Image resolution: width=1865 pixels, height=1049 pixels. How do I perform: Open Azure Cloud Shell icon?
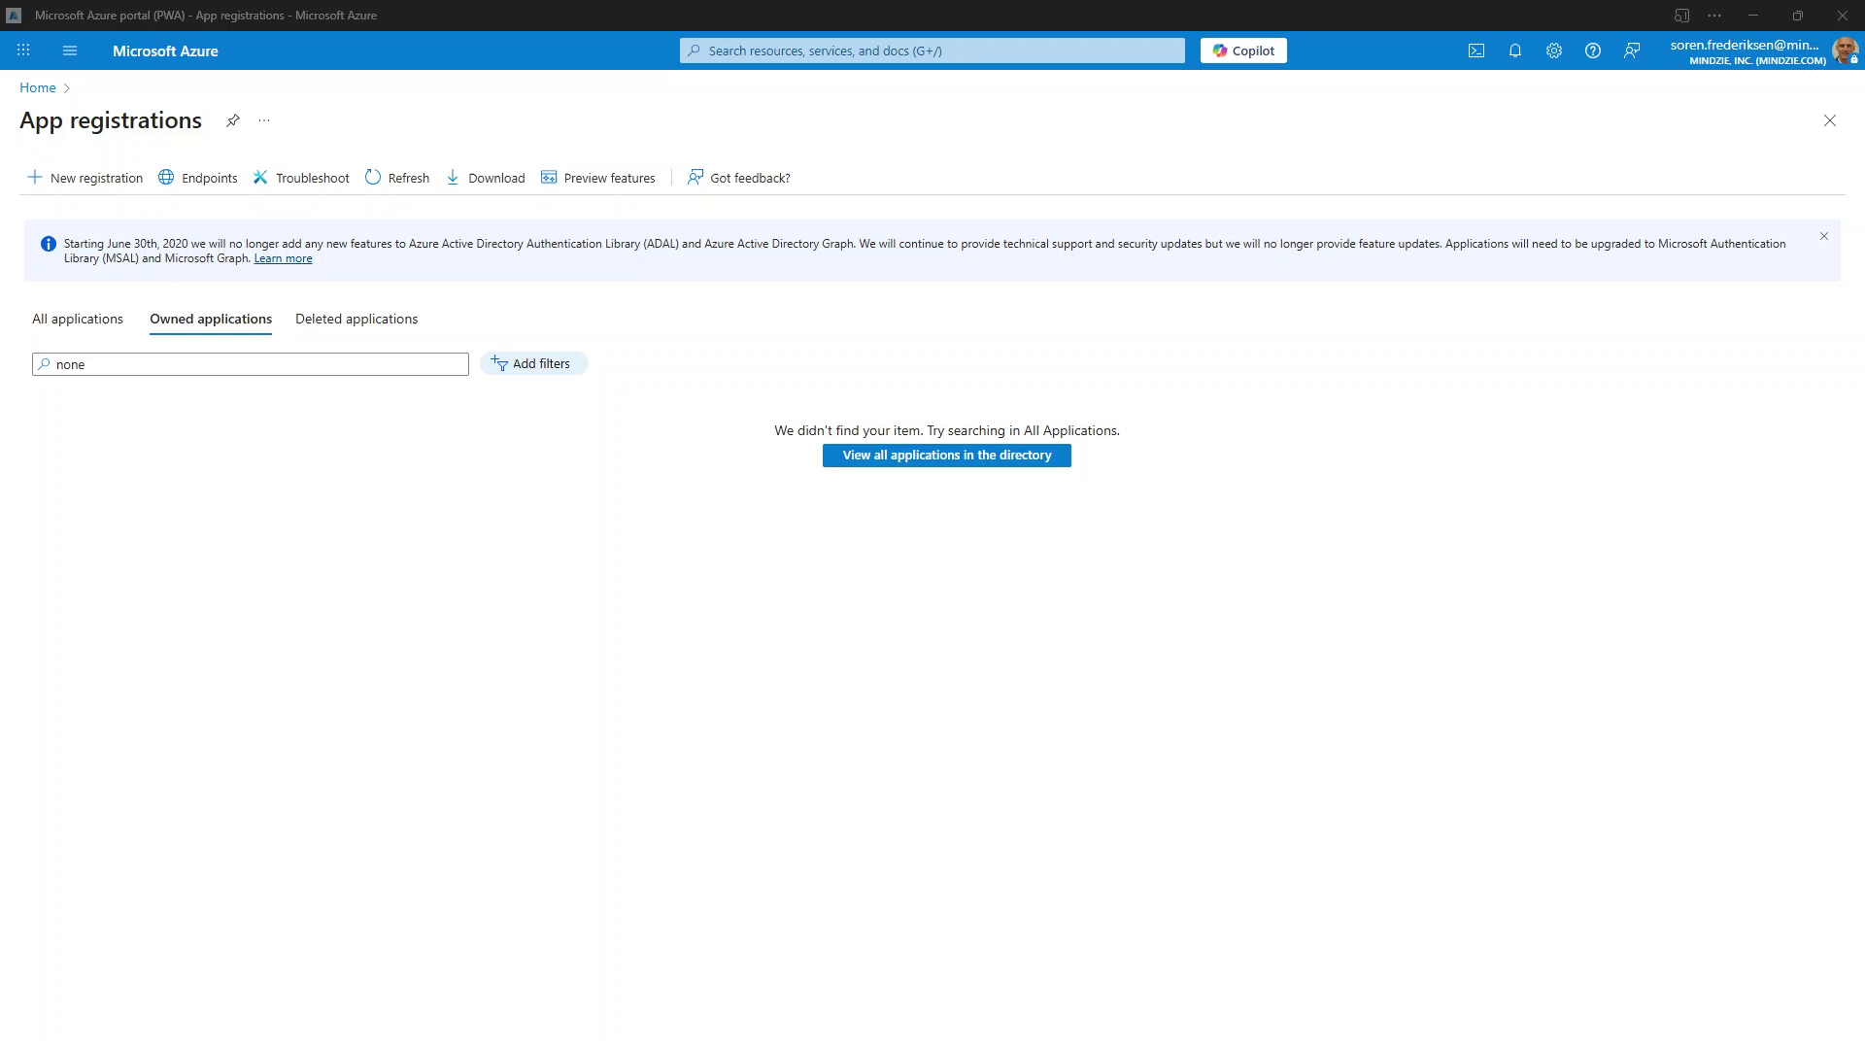(1476, 51)
